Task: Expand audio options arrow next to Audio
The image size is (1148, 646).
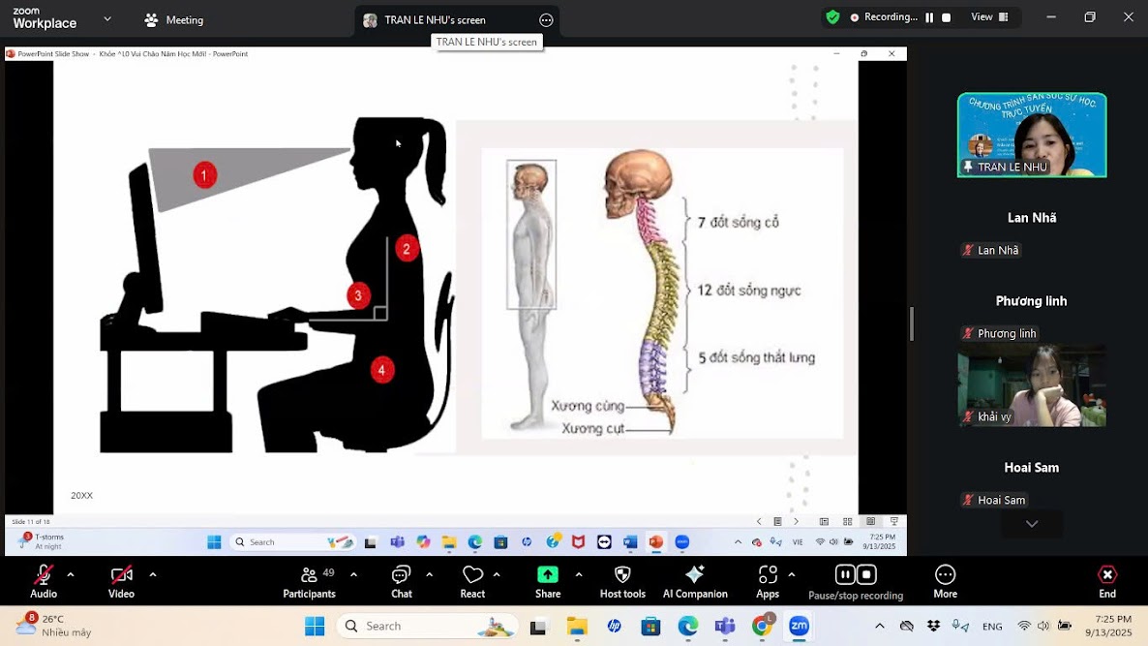Action: point(71,574)
